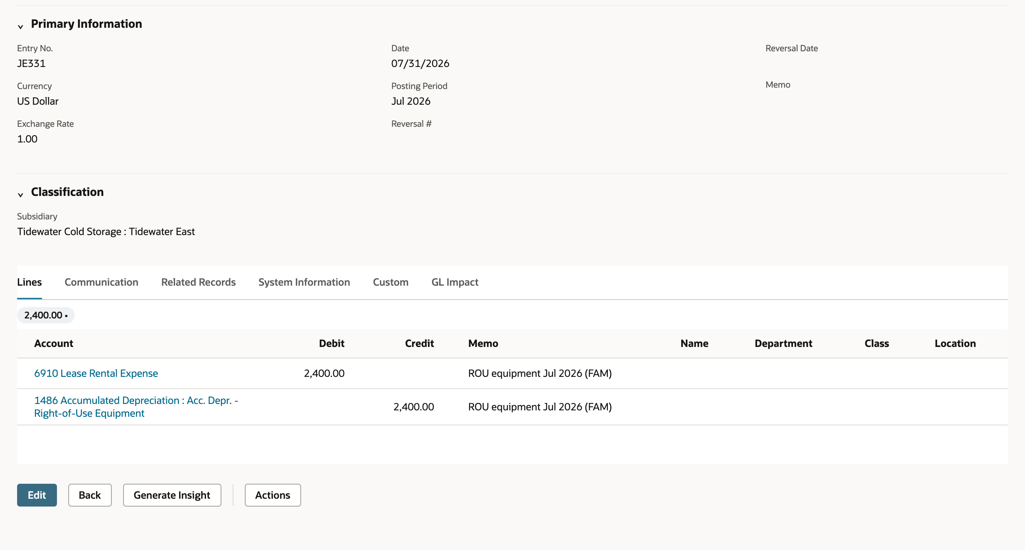Click the posting period Jul 2026
This screenshot has height=550, width=1025.
[411, 101]
